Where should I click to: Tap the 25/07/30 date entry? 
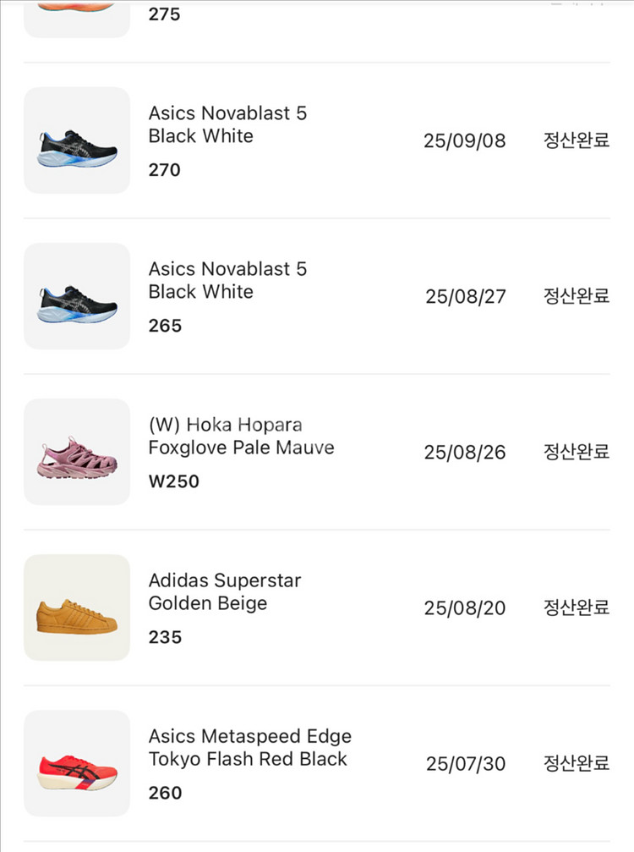[465, 764]
